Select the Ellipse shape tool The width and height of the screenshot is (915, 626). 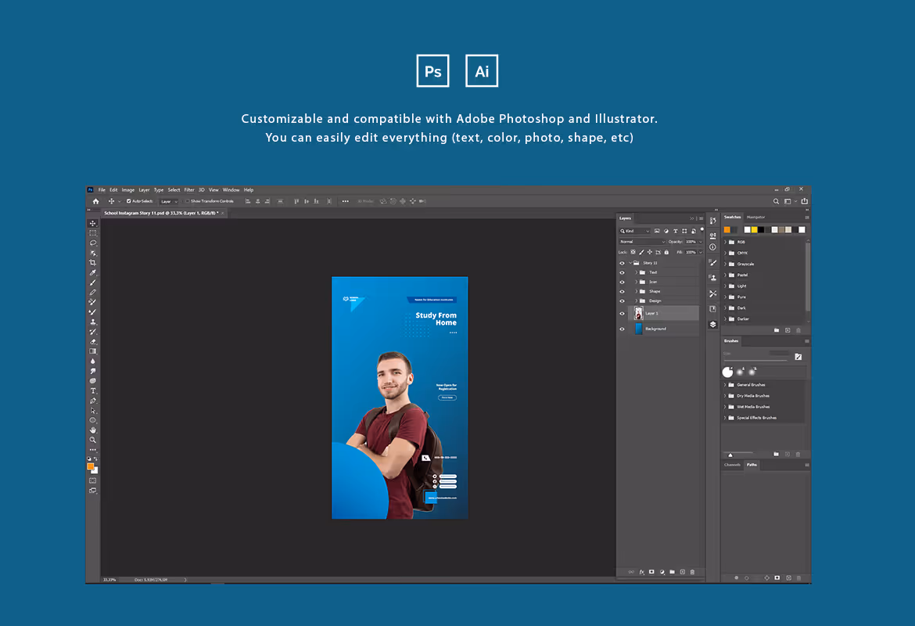tap(93, 420)
